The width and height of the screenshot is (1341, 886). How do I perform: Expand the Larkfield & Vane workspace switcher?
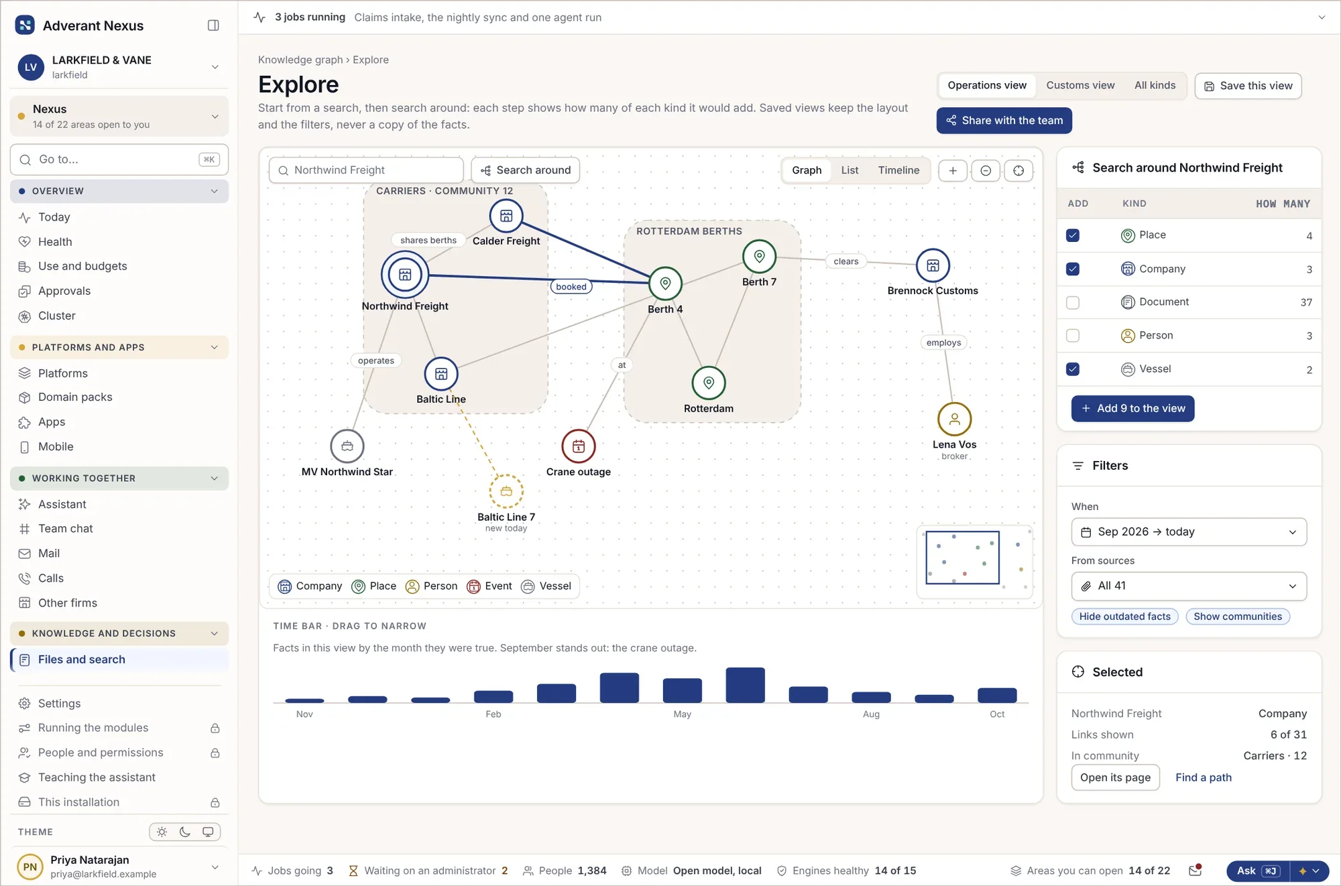119,67
